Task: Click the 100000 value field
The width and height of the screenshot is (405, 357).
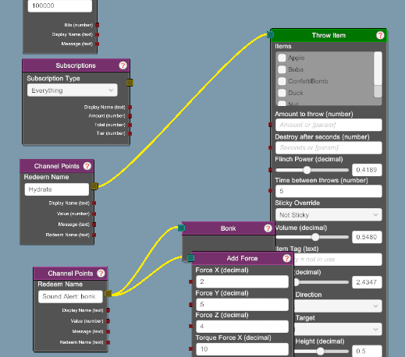Action: coord(60,6)
